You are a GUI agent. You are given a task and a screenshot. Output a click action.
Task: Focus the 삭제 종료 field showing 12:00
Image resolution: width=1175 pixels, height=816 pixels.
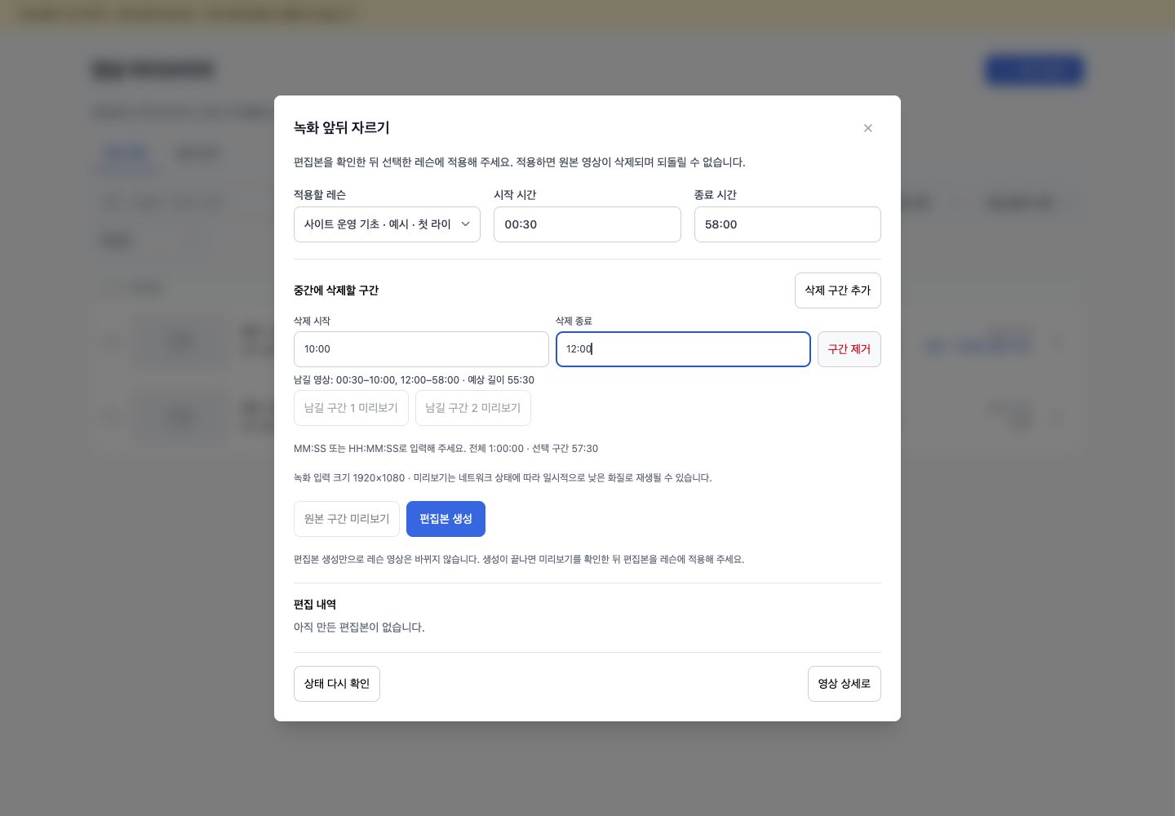(683, 349)
